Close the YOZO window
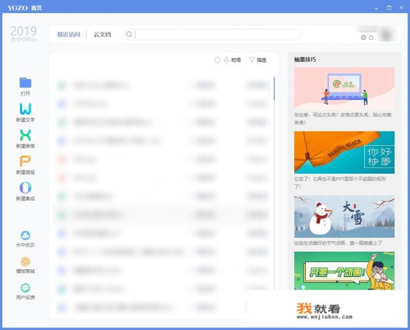This screenshot has width=410, height=330. [x=401, y=8]
